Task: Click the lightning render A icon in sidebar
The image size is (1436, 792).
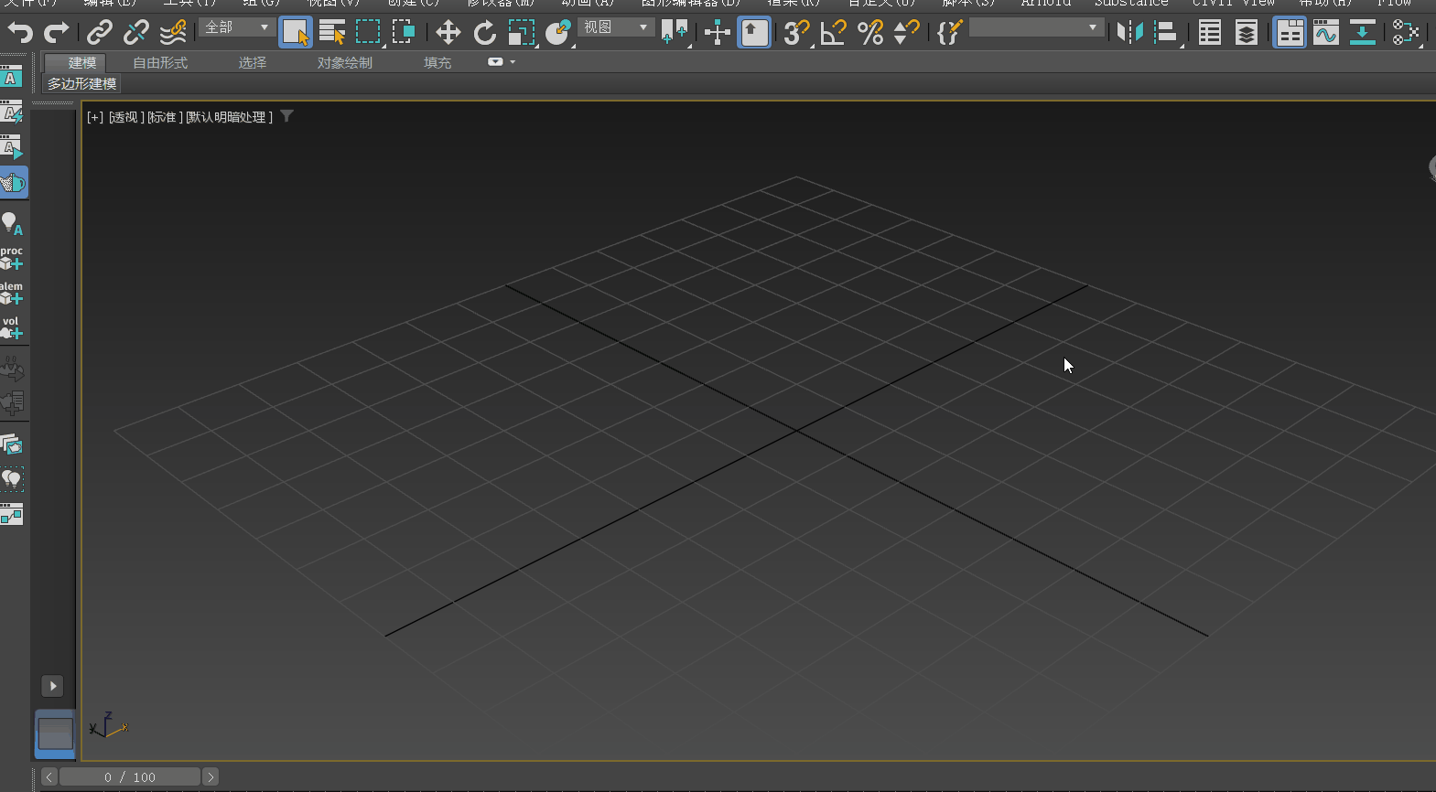Action: (12, 112)
